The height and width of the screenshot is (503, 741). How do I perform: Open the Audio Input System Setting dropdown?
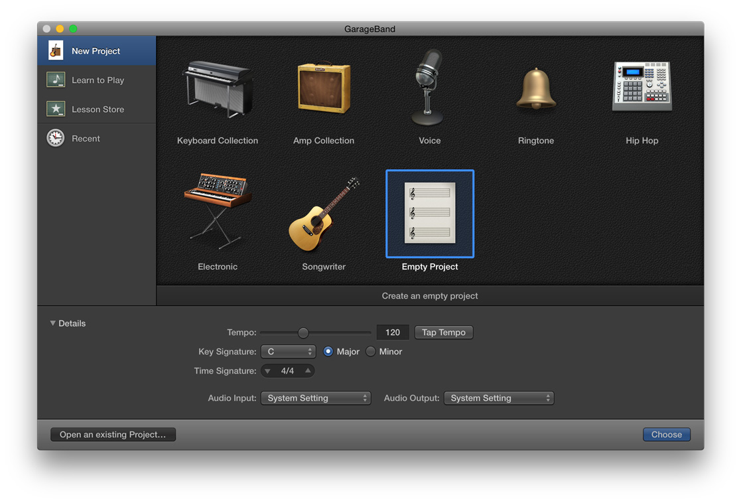[316, 398]
